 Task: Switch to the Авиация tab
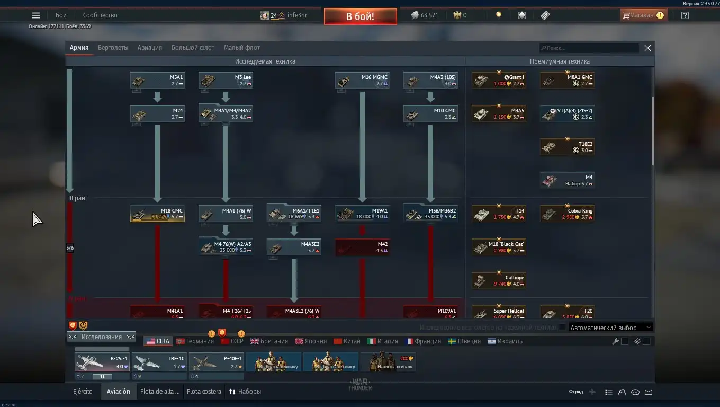coord(150,48)
